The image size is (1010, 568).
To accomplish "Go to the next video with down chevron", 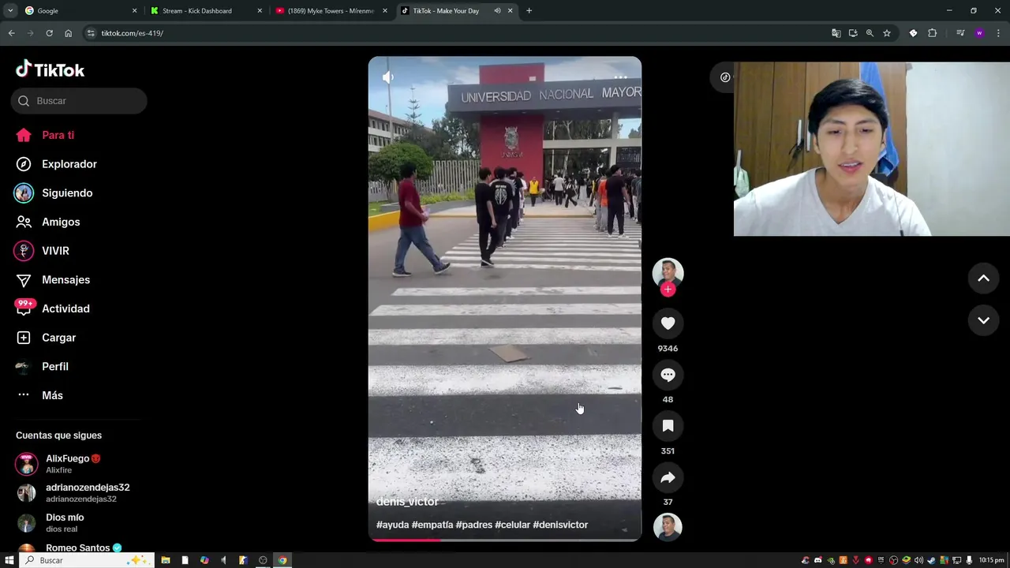I will pos(983,320).
